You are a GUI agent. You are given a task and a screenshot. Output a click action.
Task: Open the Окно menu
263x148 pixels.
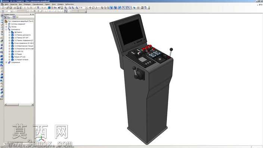tap(54, 4)
